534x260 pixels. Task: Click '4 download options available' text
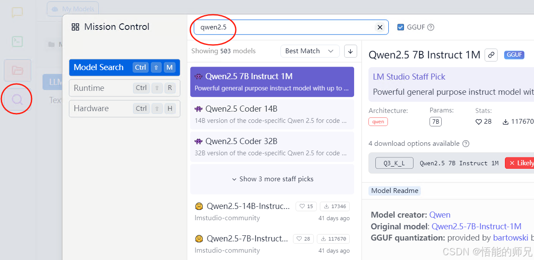[414, 144]
